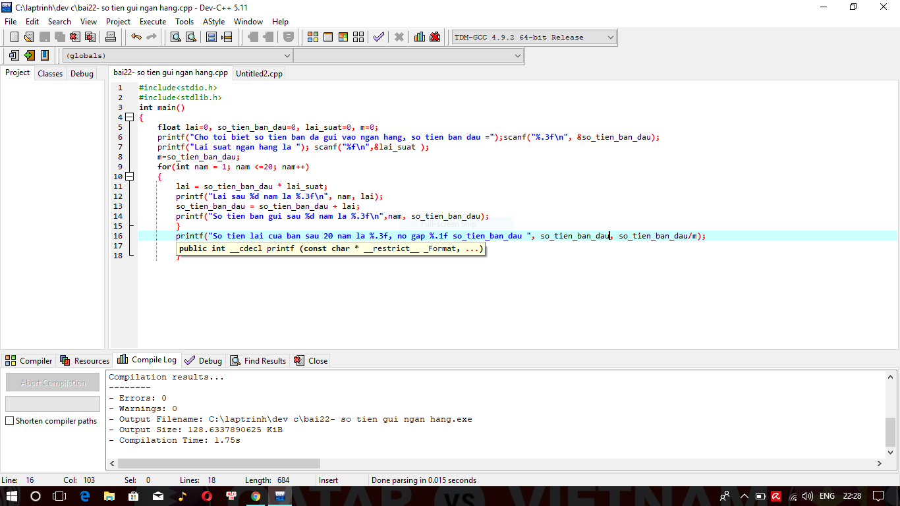Expand the (globals) class dropdown

click(287, 56)
